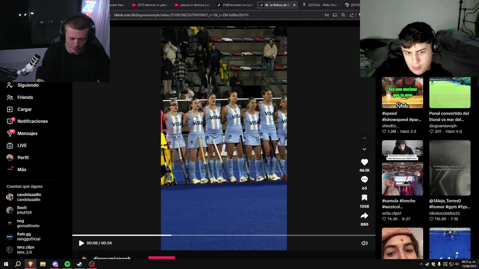Image resolution: width=479 pixels, height=269 pixels.
Task: Save video with bookmark icon
Action: (364, 198)
